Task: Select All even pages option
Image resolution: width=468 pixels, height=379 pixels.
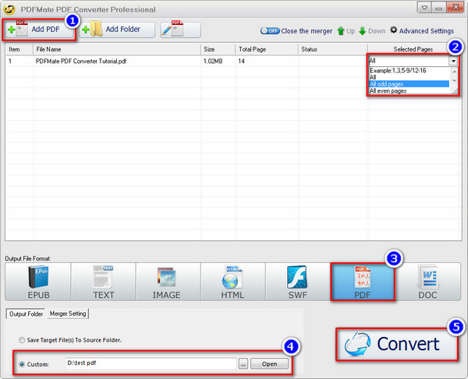Action: [x=409, y=90]
